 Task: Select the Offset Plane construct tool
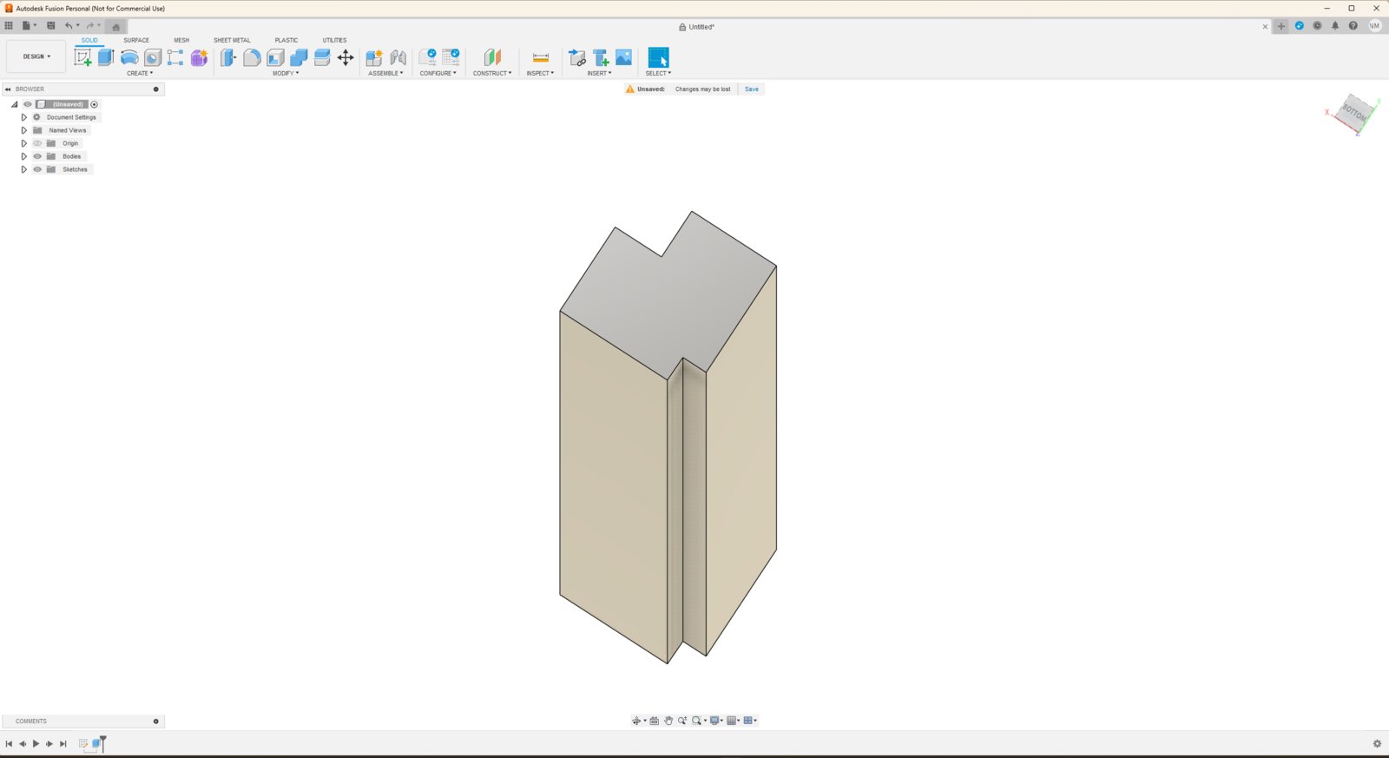[492, 57]
